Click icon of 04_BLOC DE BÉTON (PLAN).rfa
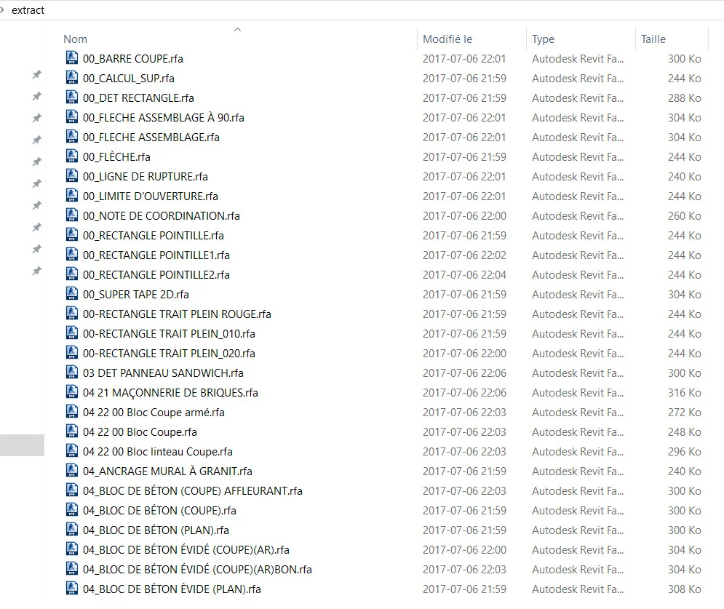 pyautogui.click(x=72, y=529)
